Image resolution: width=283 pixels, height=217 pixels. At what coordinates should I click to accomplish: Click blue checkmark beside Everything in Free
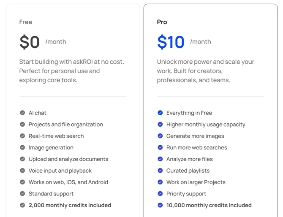tap(160, 113)
